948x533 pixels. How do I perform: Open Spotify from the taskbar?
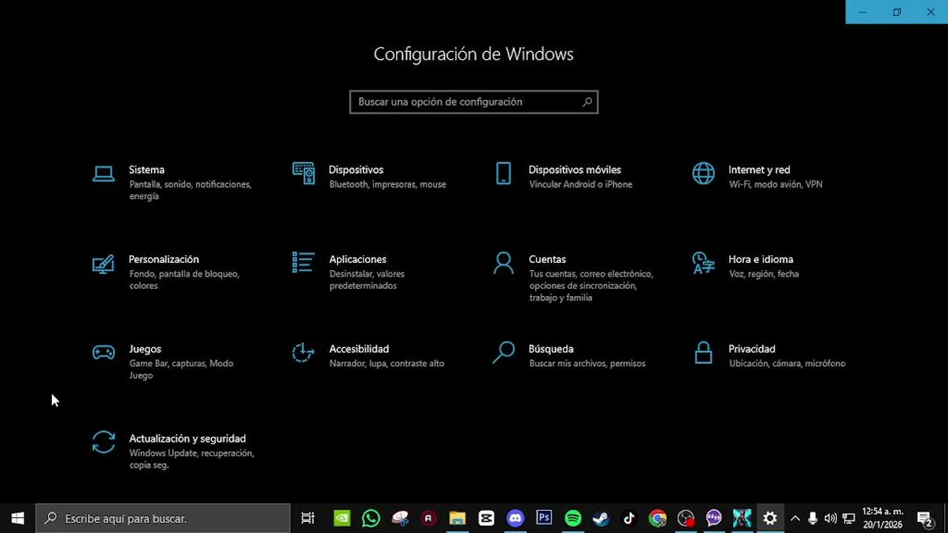tap(573, 518)
